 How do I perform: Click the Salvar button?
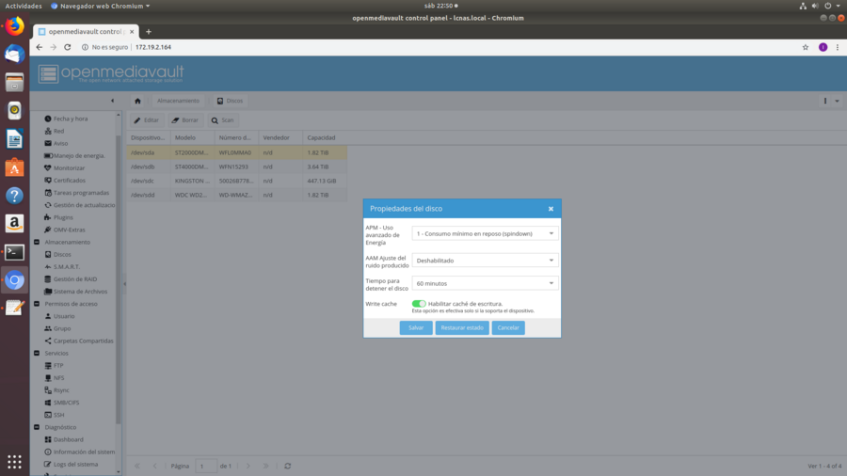point(416,328)
